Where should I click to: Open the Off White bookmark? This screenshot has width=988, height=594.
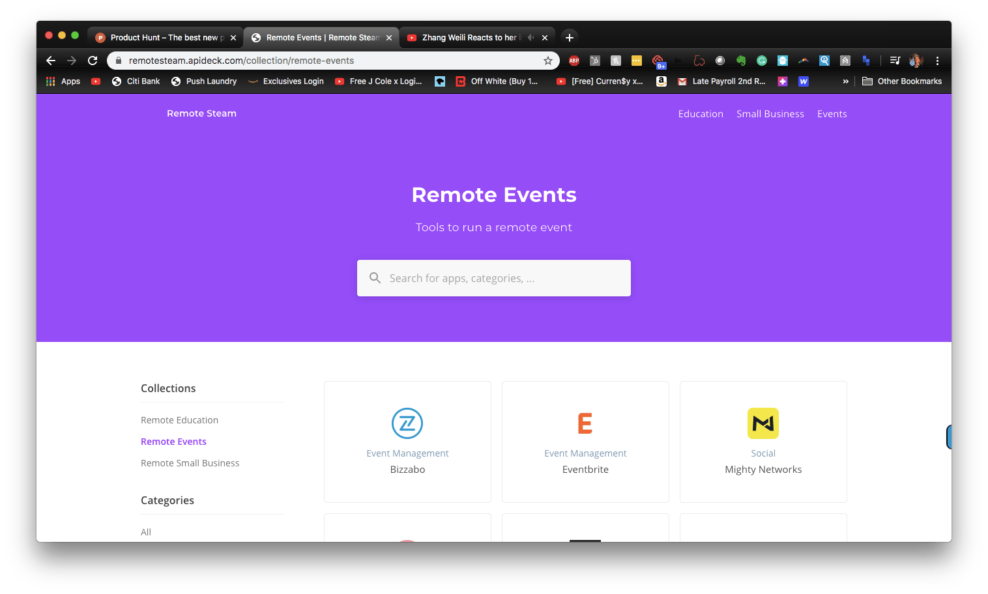(x=497, y=81)
